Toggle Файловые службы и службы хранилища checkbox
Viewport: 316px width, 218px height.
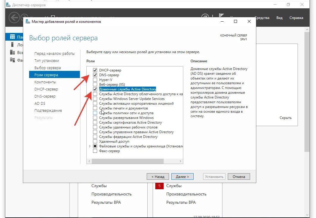pyautogui.click(x=95, y=146)
